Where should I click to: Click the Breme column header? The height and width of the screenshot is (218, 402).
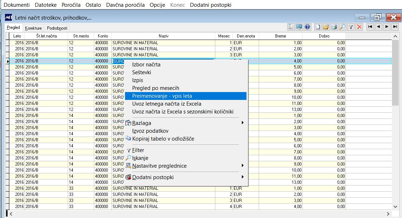point(281,36)
